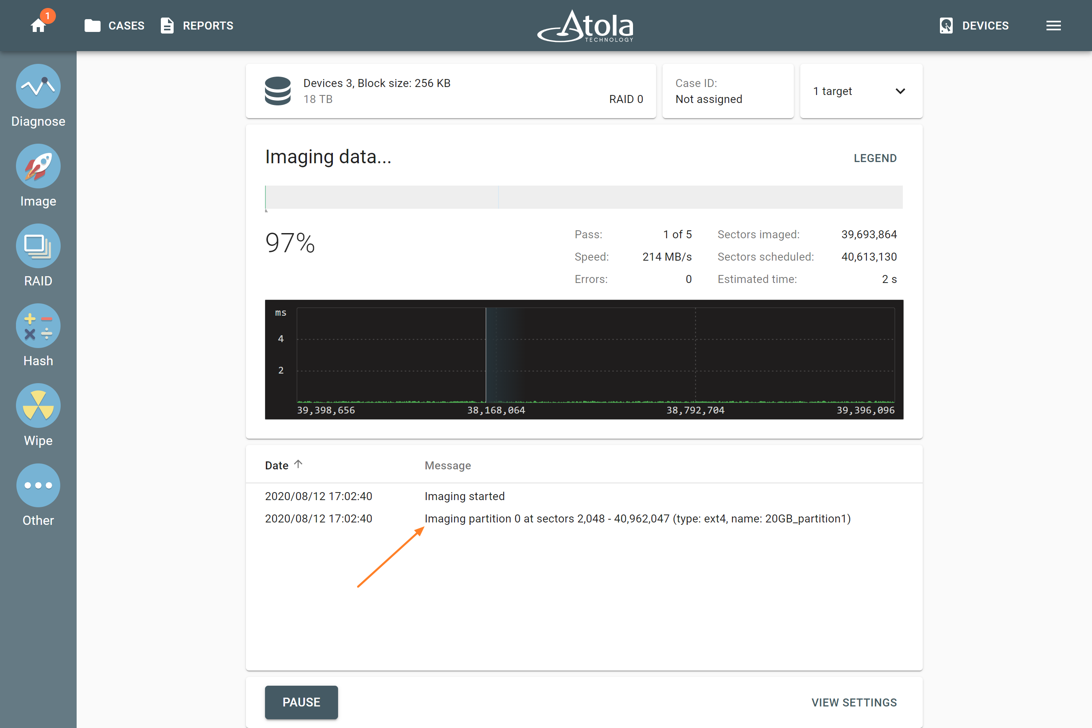Pause the imaging session
Viewport: 1092px width, 728px height.
(x=301, y=702)
